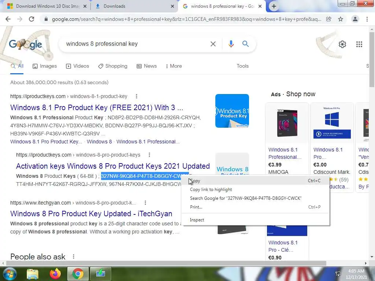Select Copy in context menu
Viewport: 375px width, 281px height.
point(255,181)
